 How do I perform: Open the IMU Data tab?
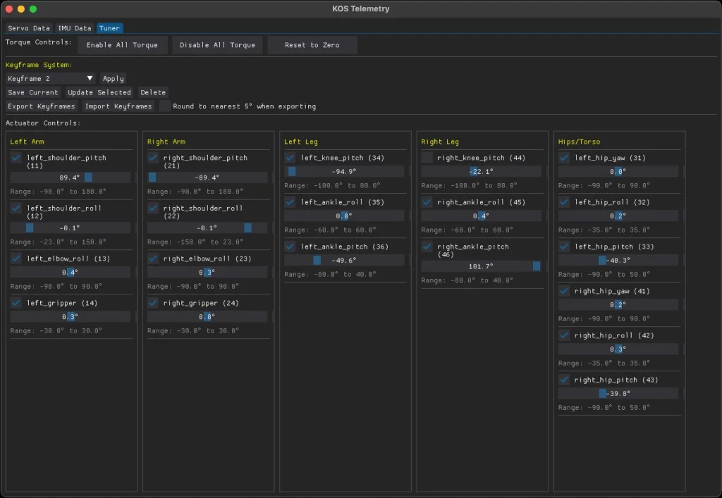pyautogui.click(x=74, y=28)
